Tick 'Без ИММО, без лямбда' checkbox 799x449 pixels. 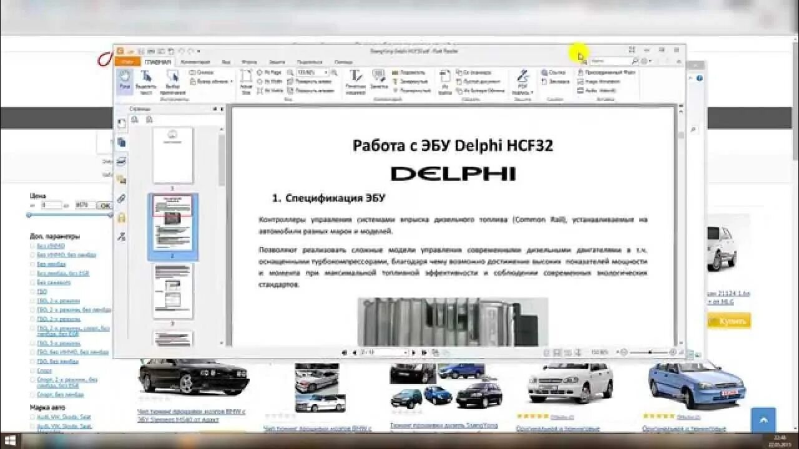coord(32,255)
